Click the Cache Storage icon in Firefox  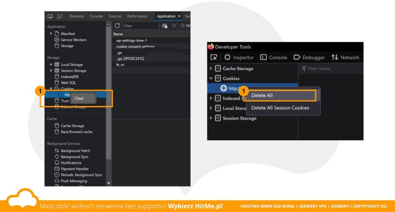click(x=218, y=69)
